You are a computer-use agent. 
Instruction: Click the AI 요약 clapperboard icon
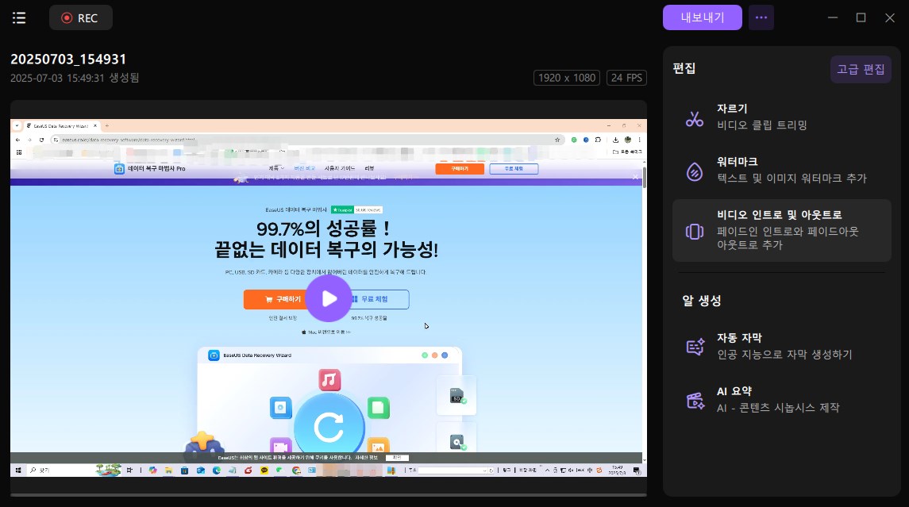(695, 401)
